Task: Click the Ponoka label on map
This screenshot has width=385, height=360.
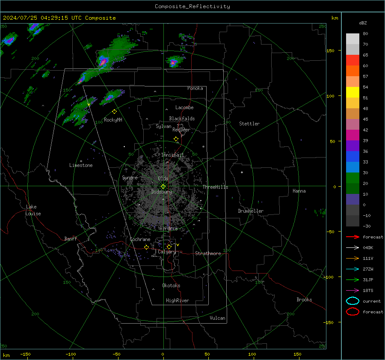Action: click(x=195, y=88)
